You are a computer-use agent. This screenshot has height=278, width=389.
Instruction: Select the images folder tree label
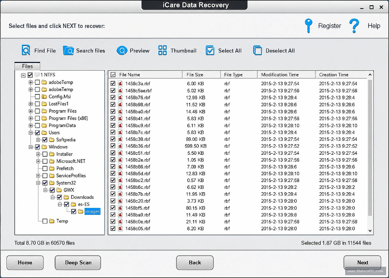pos(92,211)
